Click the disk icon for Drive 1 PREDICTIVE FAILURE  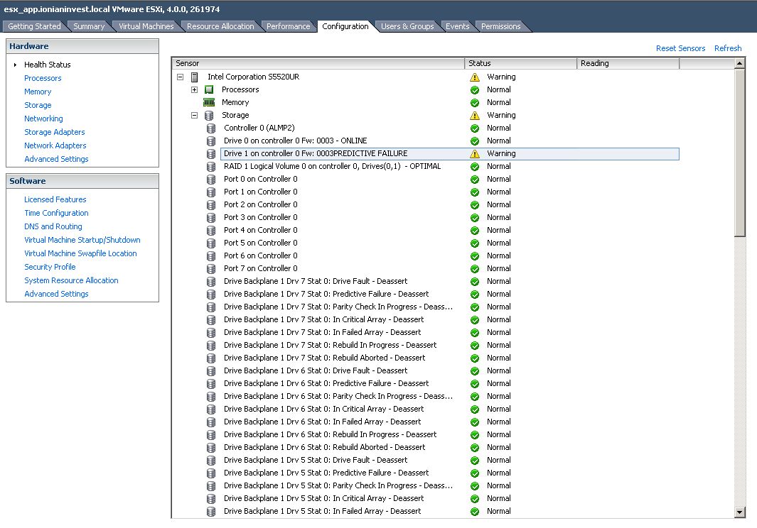(211, 154)
